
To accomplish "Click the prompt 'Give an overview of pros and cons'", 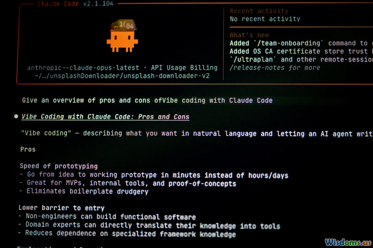I will click(x=147, y=101).
